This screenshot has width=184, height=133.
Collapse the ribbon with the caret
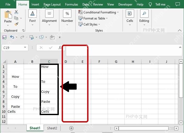coord(180,30)
